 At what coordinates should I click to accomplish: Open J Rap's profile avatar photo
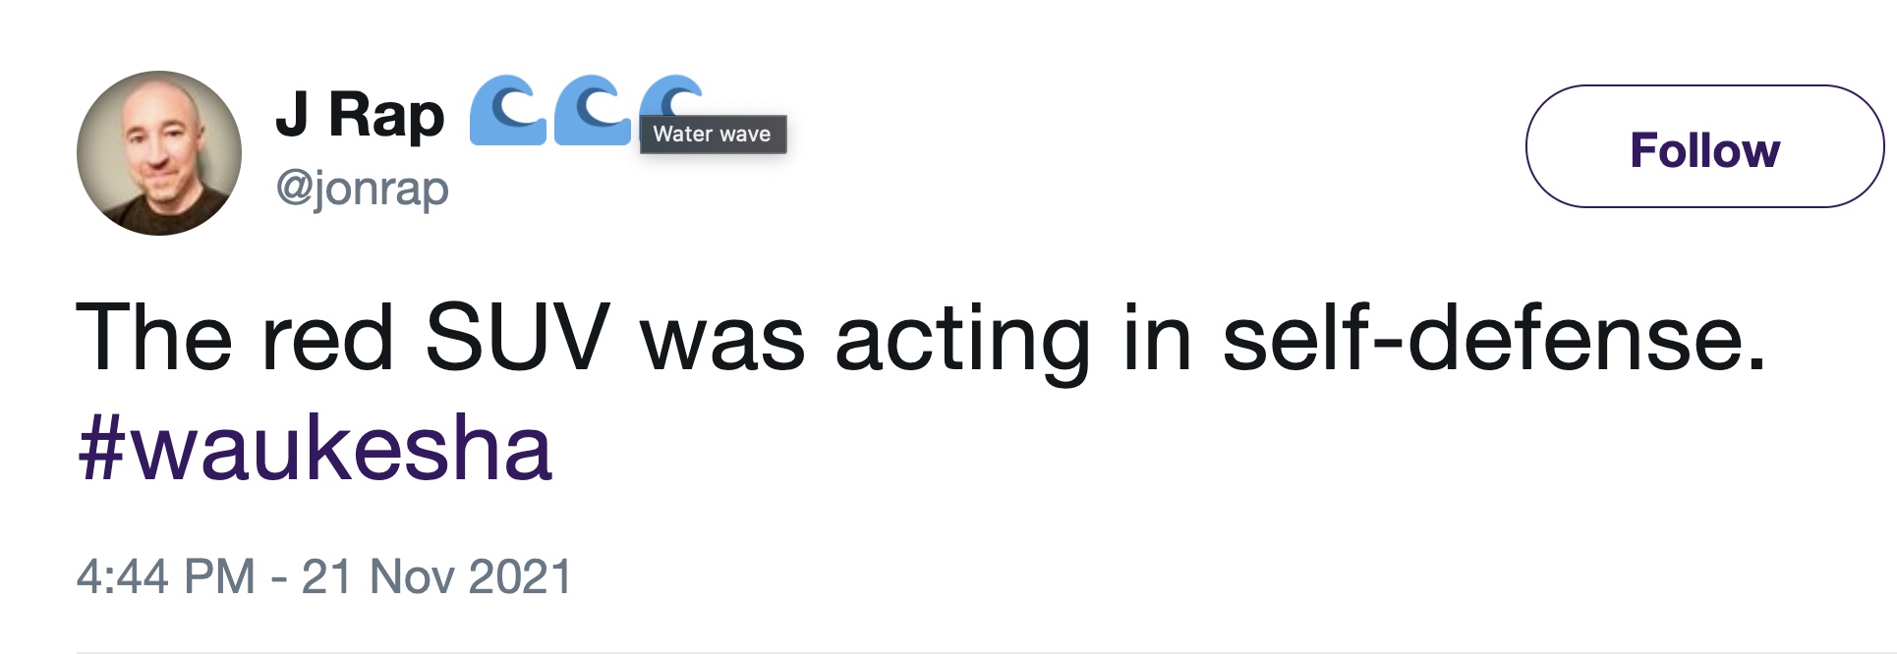click(159, 153)
